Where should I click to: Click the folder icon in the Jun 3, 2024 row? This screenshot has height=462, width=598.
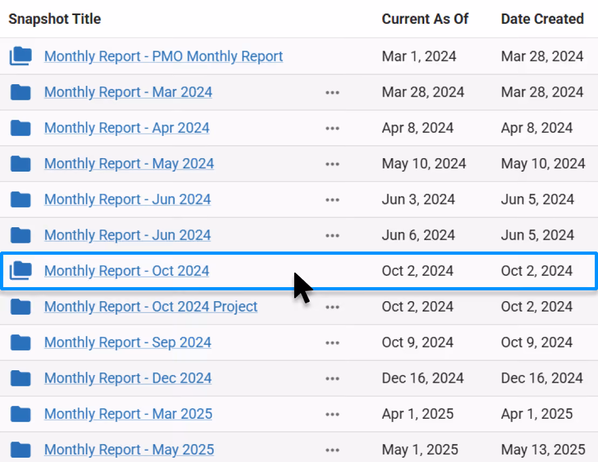point(21,199)
